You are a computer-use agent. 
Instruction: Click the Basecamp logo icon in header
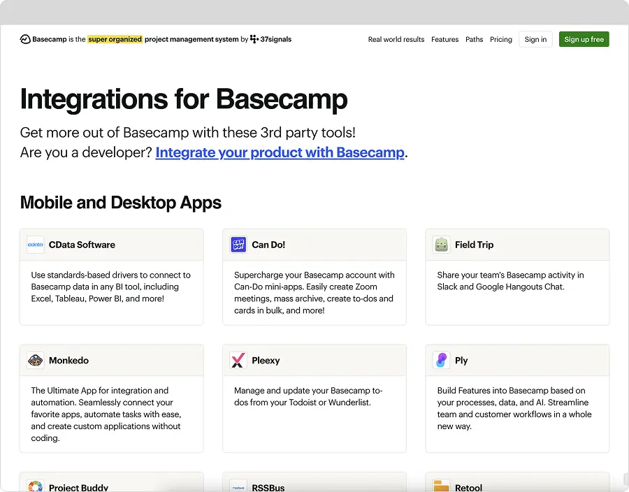25,40
